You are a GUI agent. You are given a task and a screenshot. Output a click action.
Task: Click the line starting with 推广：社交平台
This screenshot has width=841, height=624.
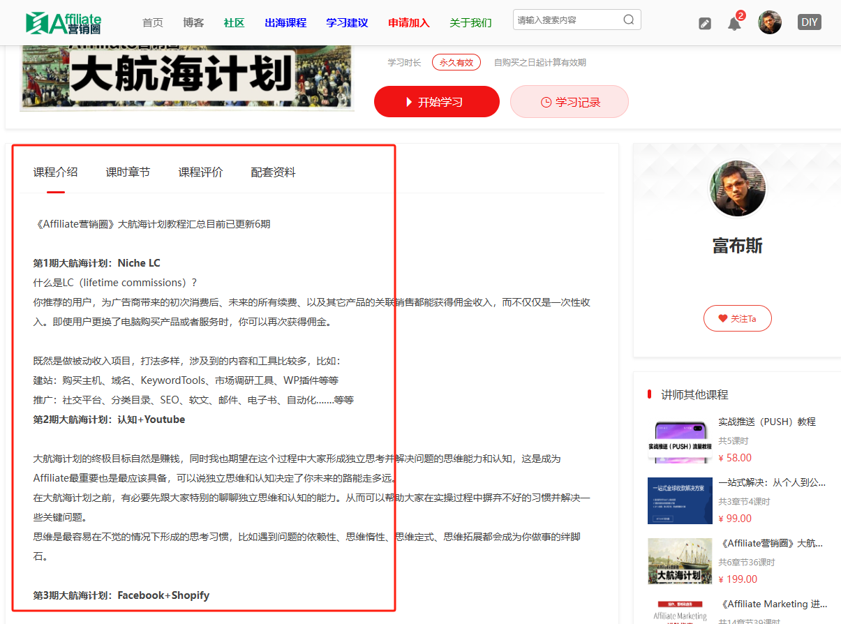[x=193, y=400]
